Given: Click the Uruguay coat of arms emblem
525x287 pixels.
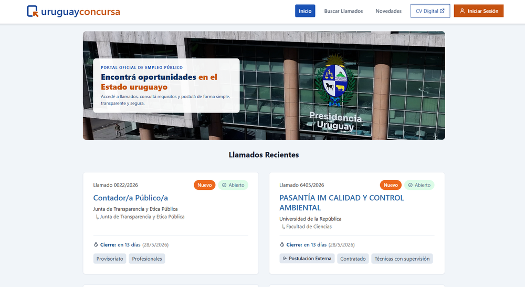Looking at the screenshot, I should [335, 79].
